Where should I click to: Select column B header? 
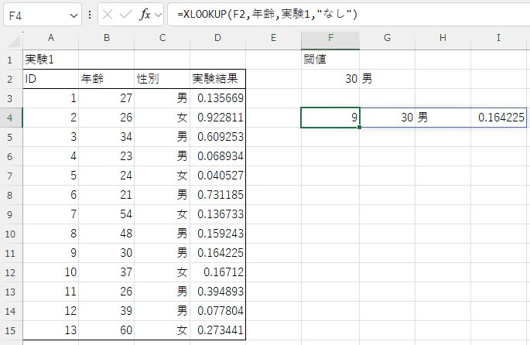(107, 38)
